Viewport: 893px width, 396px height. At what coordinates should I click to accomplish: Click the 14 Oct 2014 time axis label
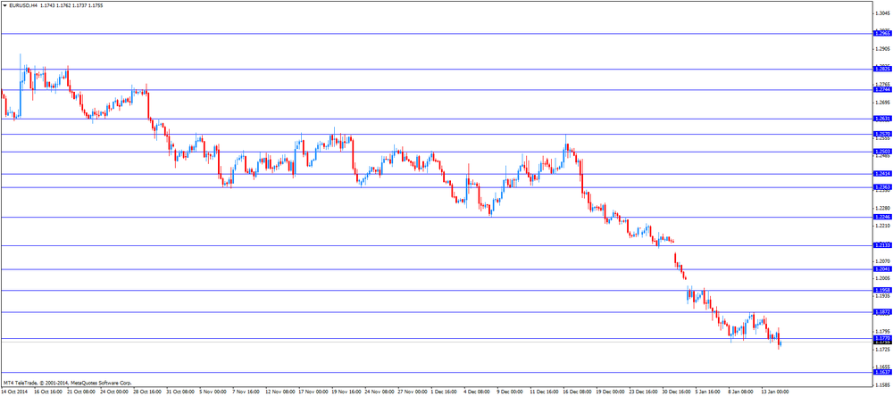(15, 392)
